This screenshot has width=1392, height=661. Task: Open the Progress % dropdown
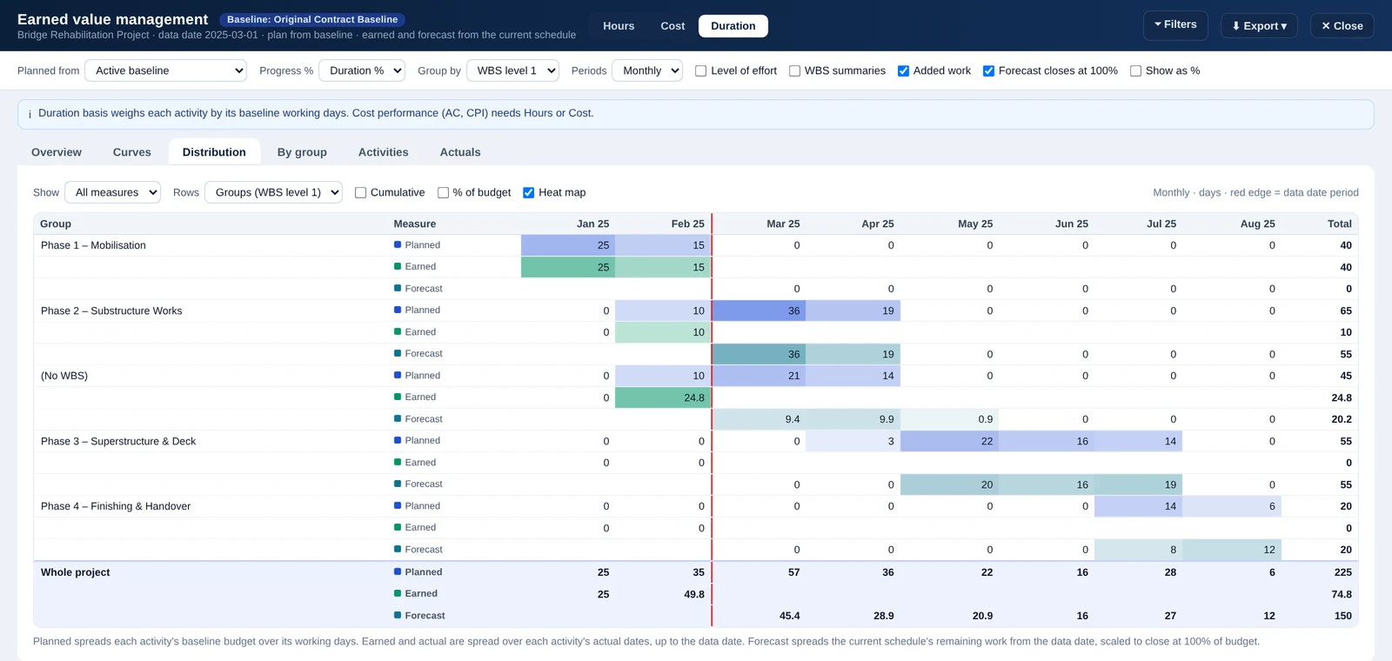click(x=362, y=70)
